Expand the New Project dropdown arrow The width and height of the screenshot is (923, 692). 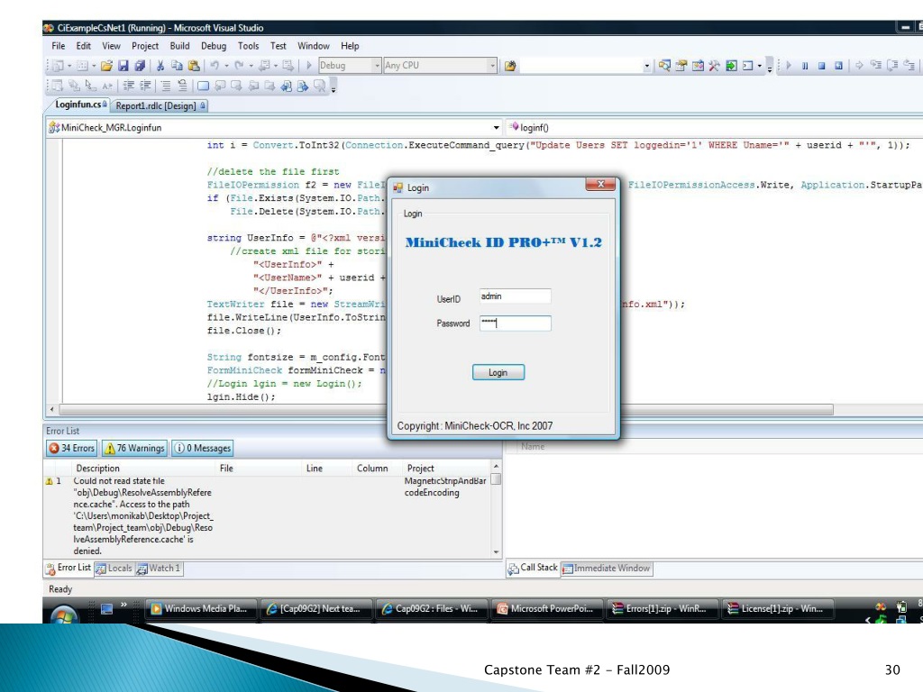tap(69, 66)
